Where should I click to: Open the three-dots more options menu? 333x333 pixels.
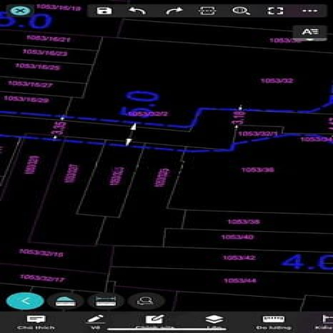[310, 10]
